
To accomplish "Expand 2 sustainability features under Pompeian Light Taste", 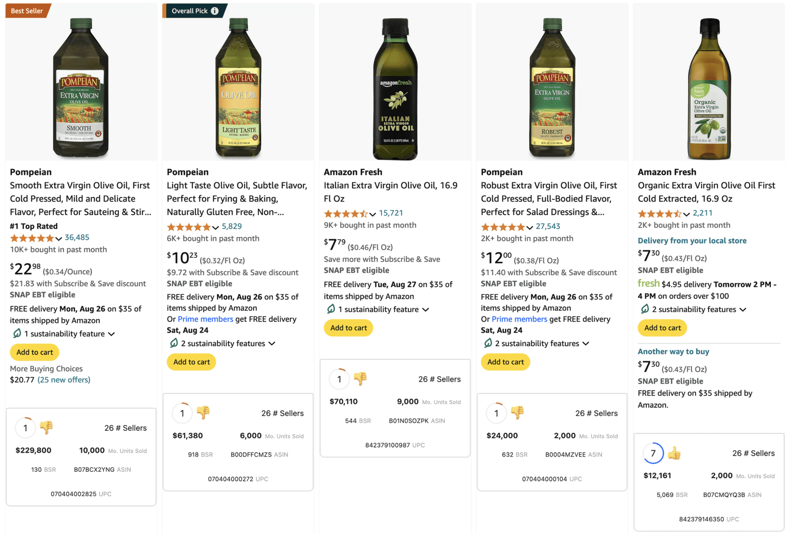I will (x=272, y=343).
